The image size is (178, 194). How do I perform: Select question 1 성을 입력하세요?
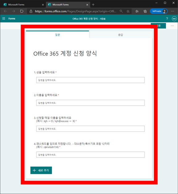pos(45,72)
